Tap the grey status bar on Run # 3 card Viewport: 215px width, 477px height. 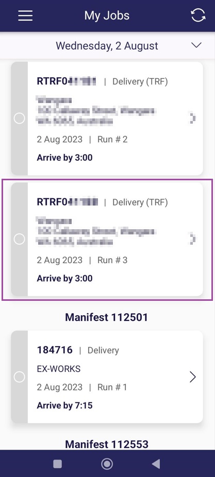[x=20, y=239]
